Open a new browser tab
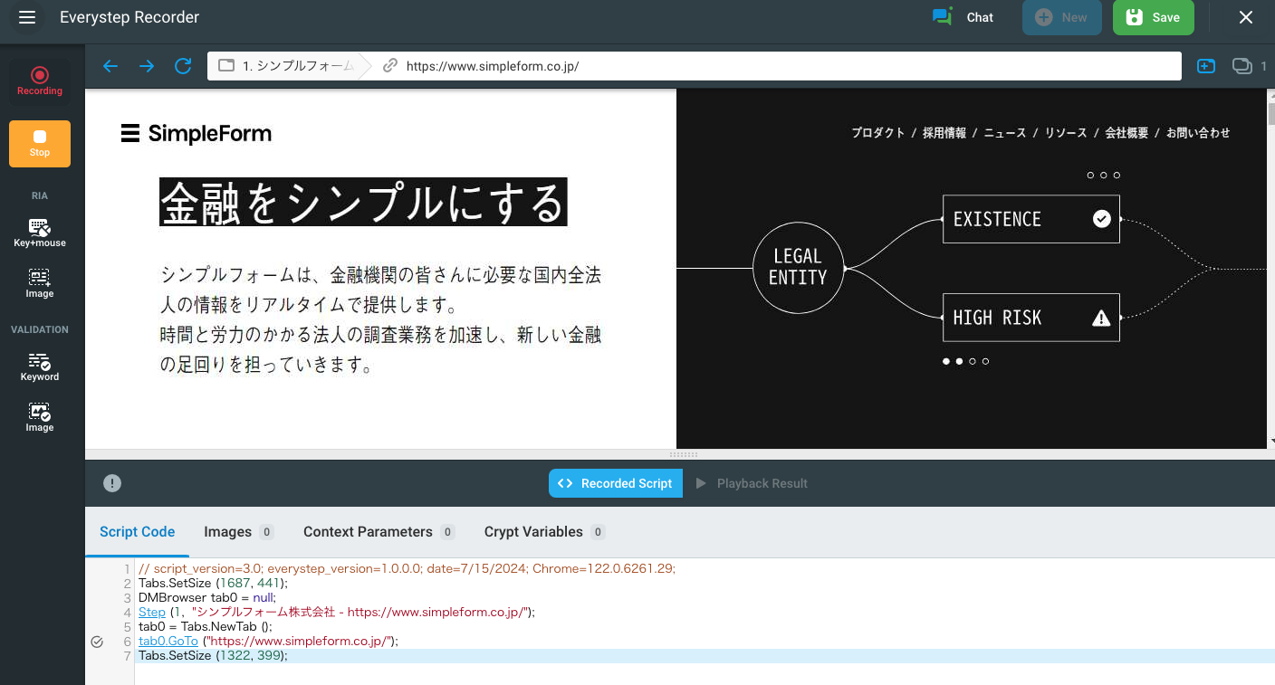1275x685 pixels. click(x=1205, y=66)
